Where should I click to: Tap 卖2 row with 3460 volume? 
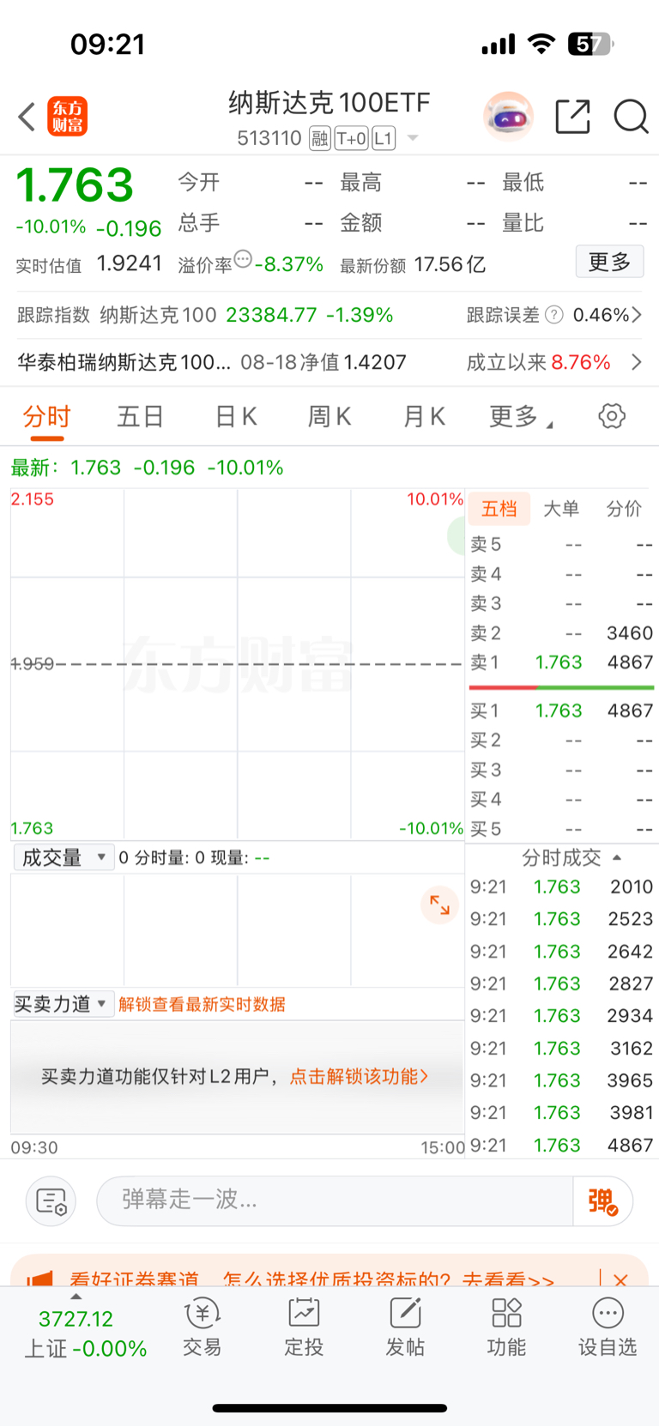561,633
